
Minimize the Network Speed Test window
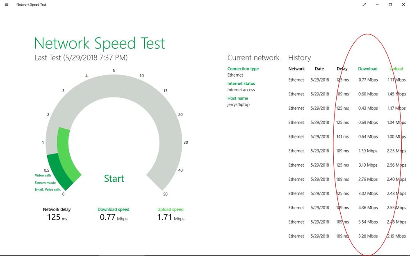pyautogui.click(x=377, y=5)
